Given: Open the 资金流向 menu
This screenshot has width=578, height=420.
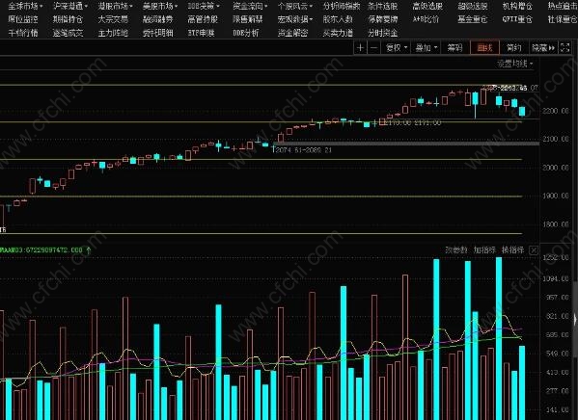Looking at the screenshot, I should point(250,6).
